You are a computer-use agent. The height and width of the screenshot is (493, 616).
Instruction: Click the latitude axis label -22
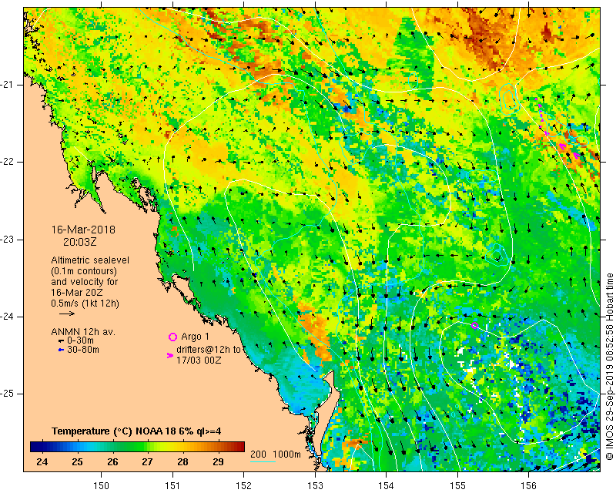coord(7,162)
